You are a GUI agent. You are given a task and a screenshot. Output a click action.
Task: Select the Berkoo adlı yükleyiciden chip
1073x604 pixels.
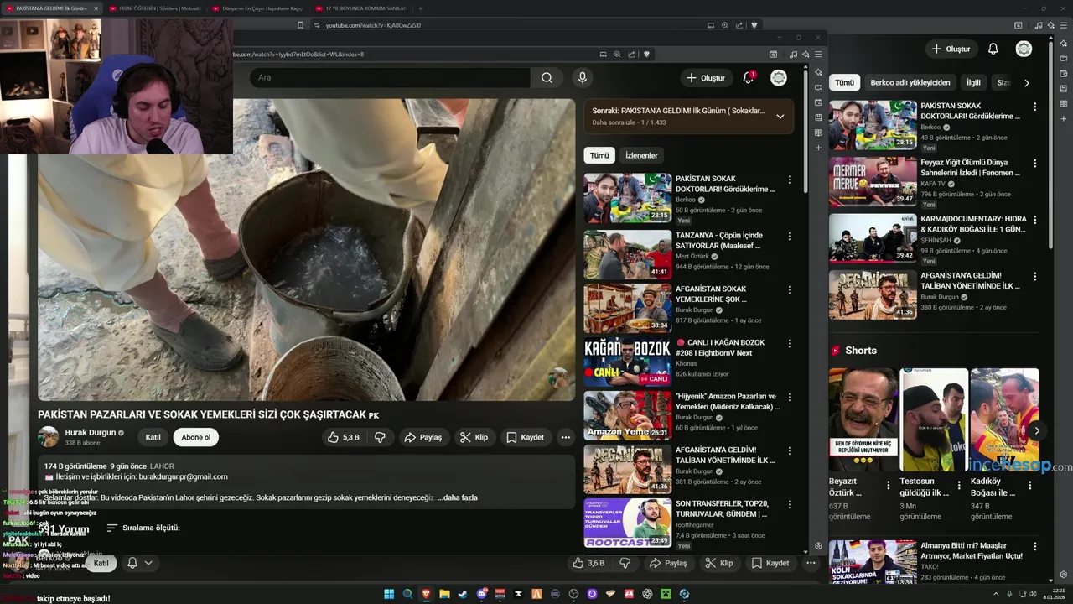910,83
